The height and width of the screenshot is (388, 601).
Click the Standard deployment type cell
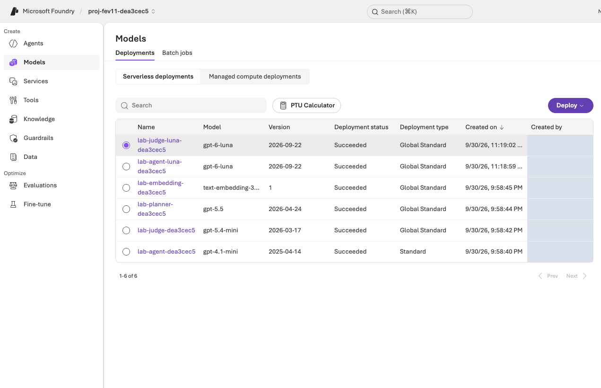pyautogui.click(x=413, y=252)
